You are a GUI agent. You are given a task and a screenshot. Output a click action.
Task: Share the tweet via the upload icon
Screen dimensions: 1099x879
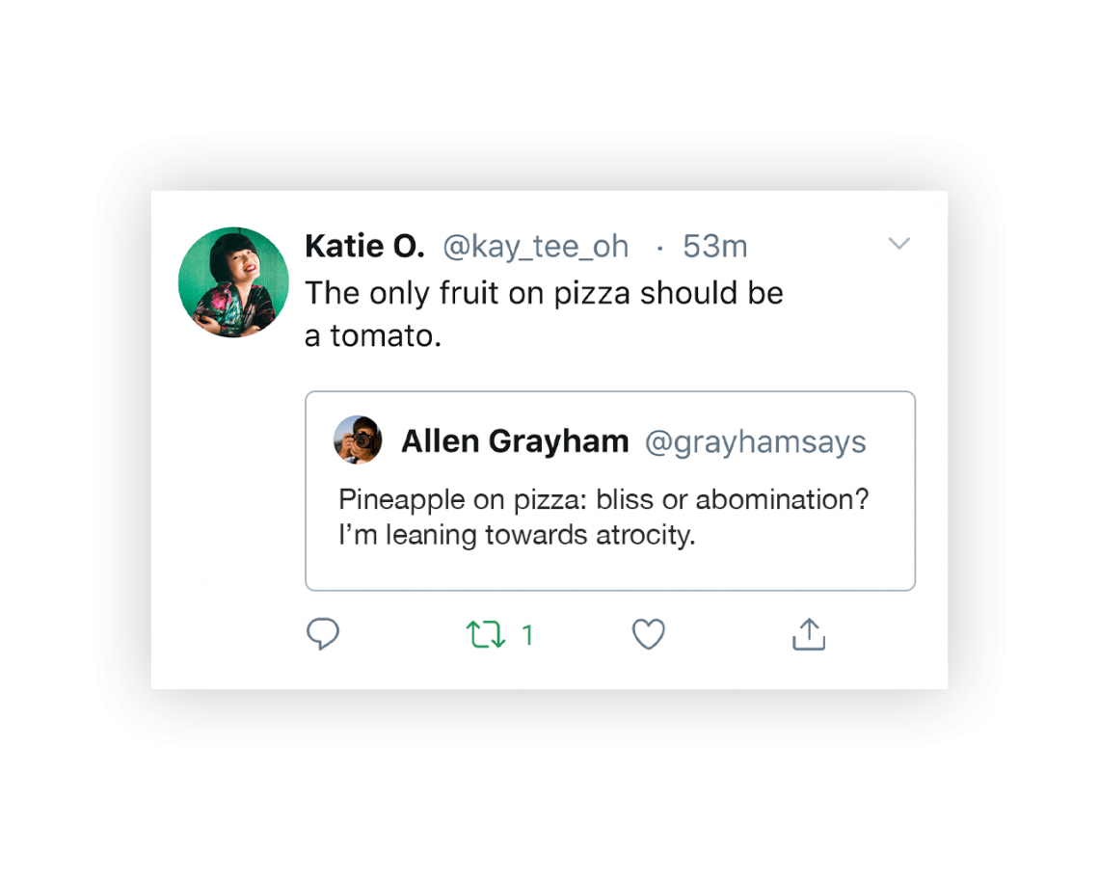pos(809,634)
